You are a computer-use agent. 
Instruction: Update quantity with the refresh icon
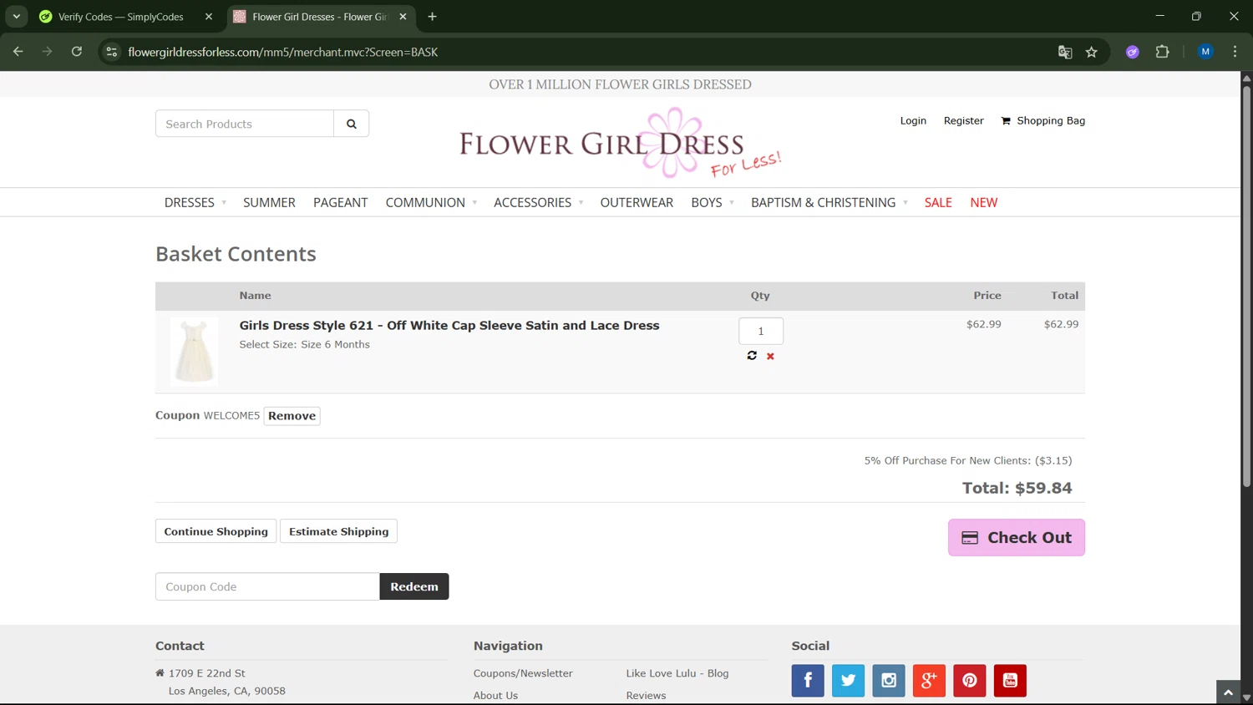(x=752, y=356)
